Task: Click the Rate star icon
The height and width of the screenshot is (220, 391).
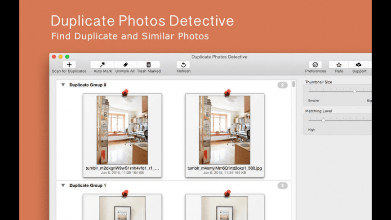Action: point(338,65)
